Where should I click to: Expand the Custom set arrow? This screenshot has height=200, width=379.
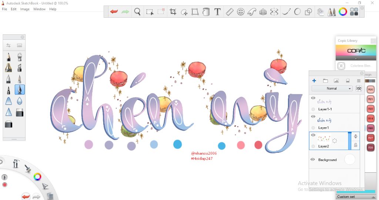click(373, 197)
